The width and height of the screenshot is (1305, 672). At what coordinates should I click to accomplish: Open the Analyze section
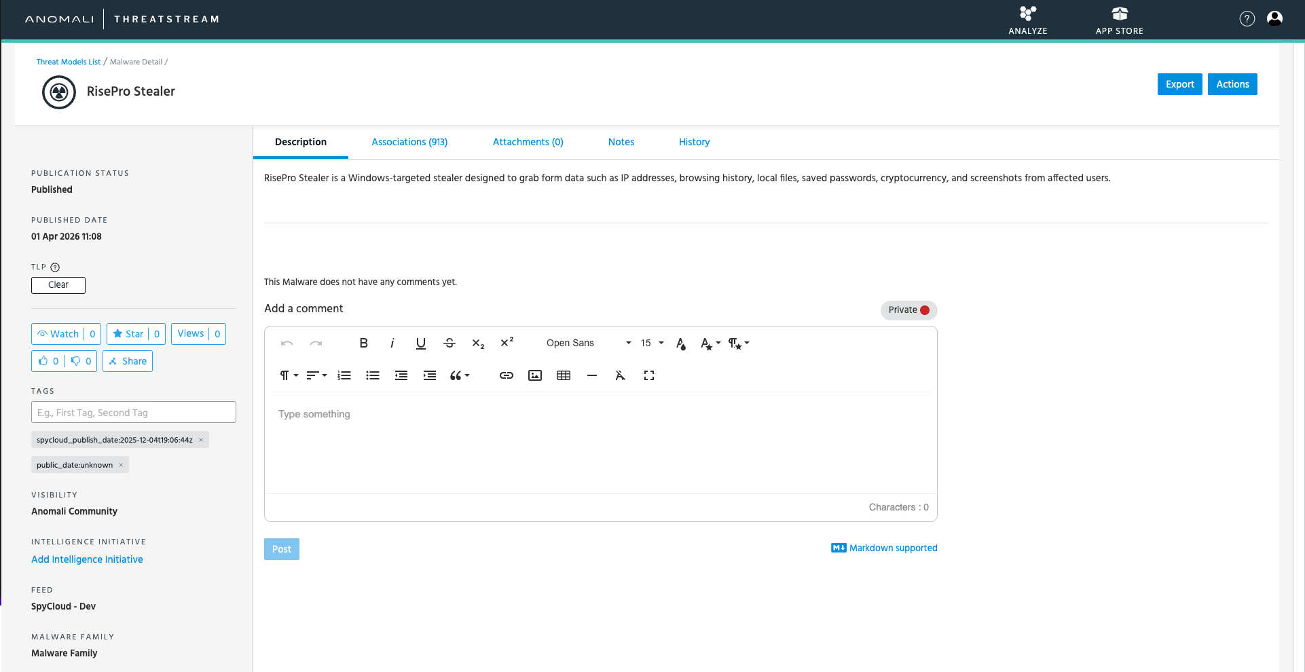1027,20
